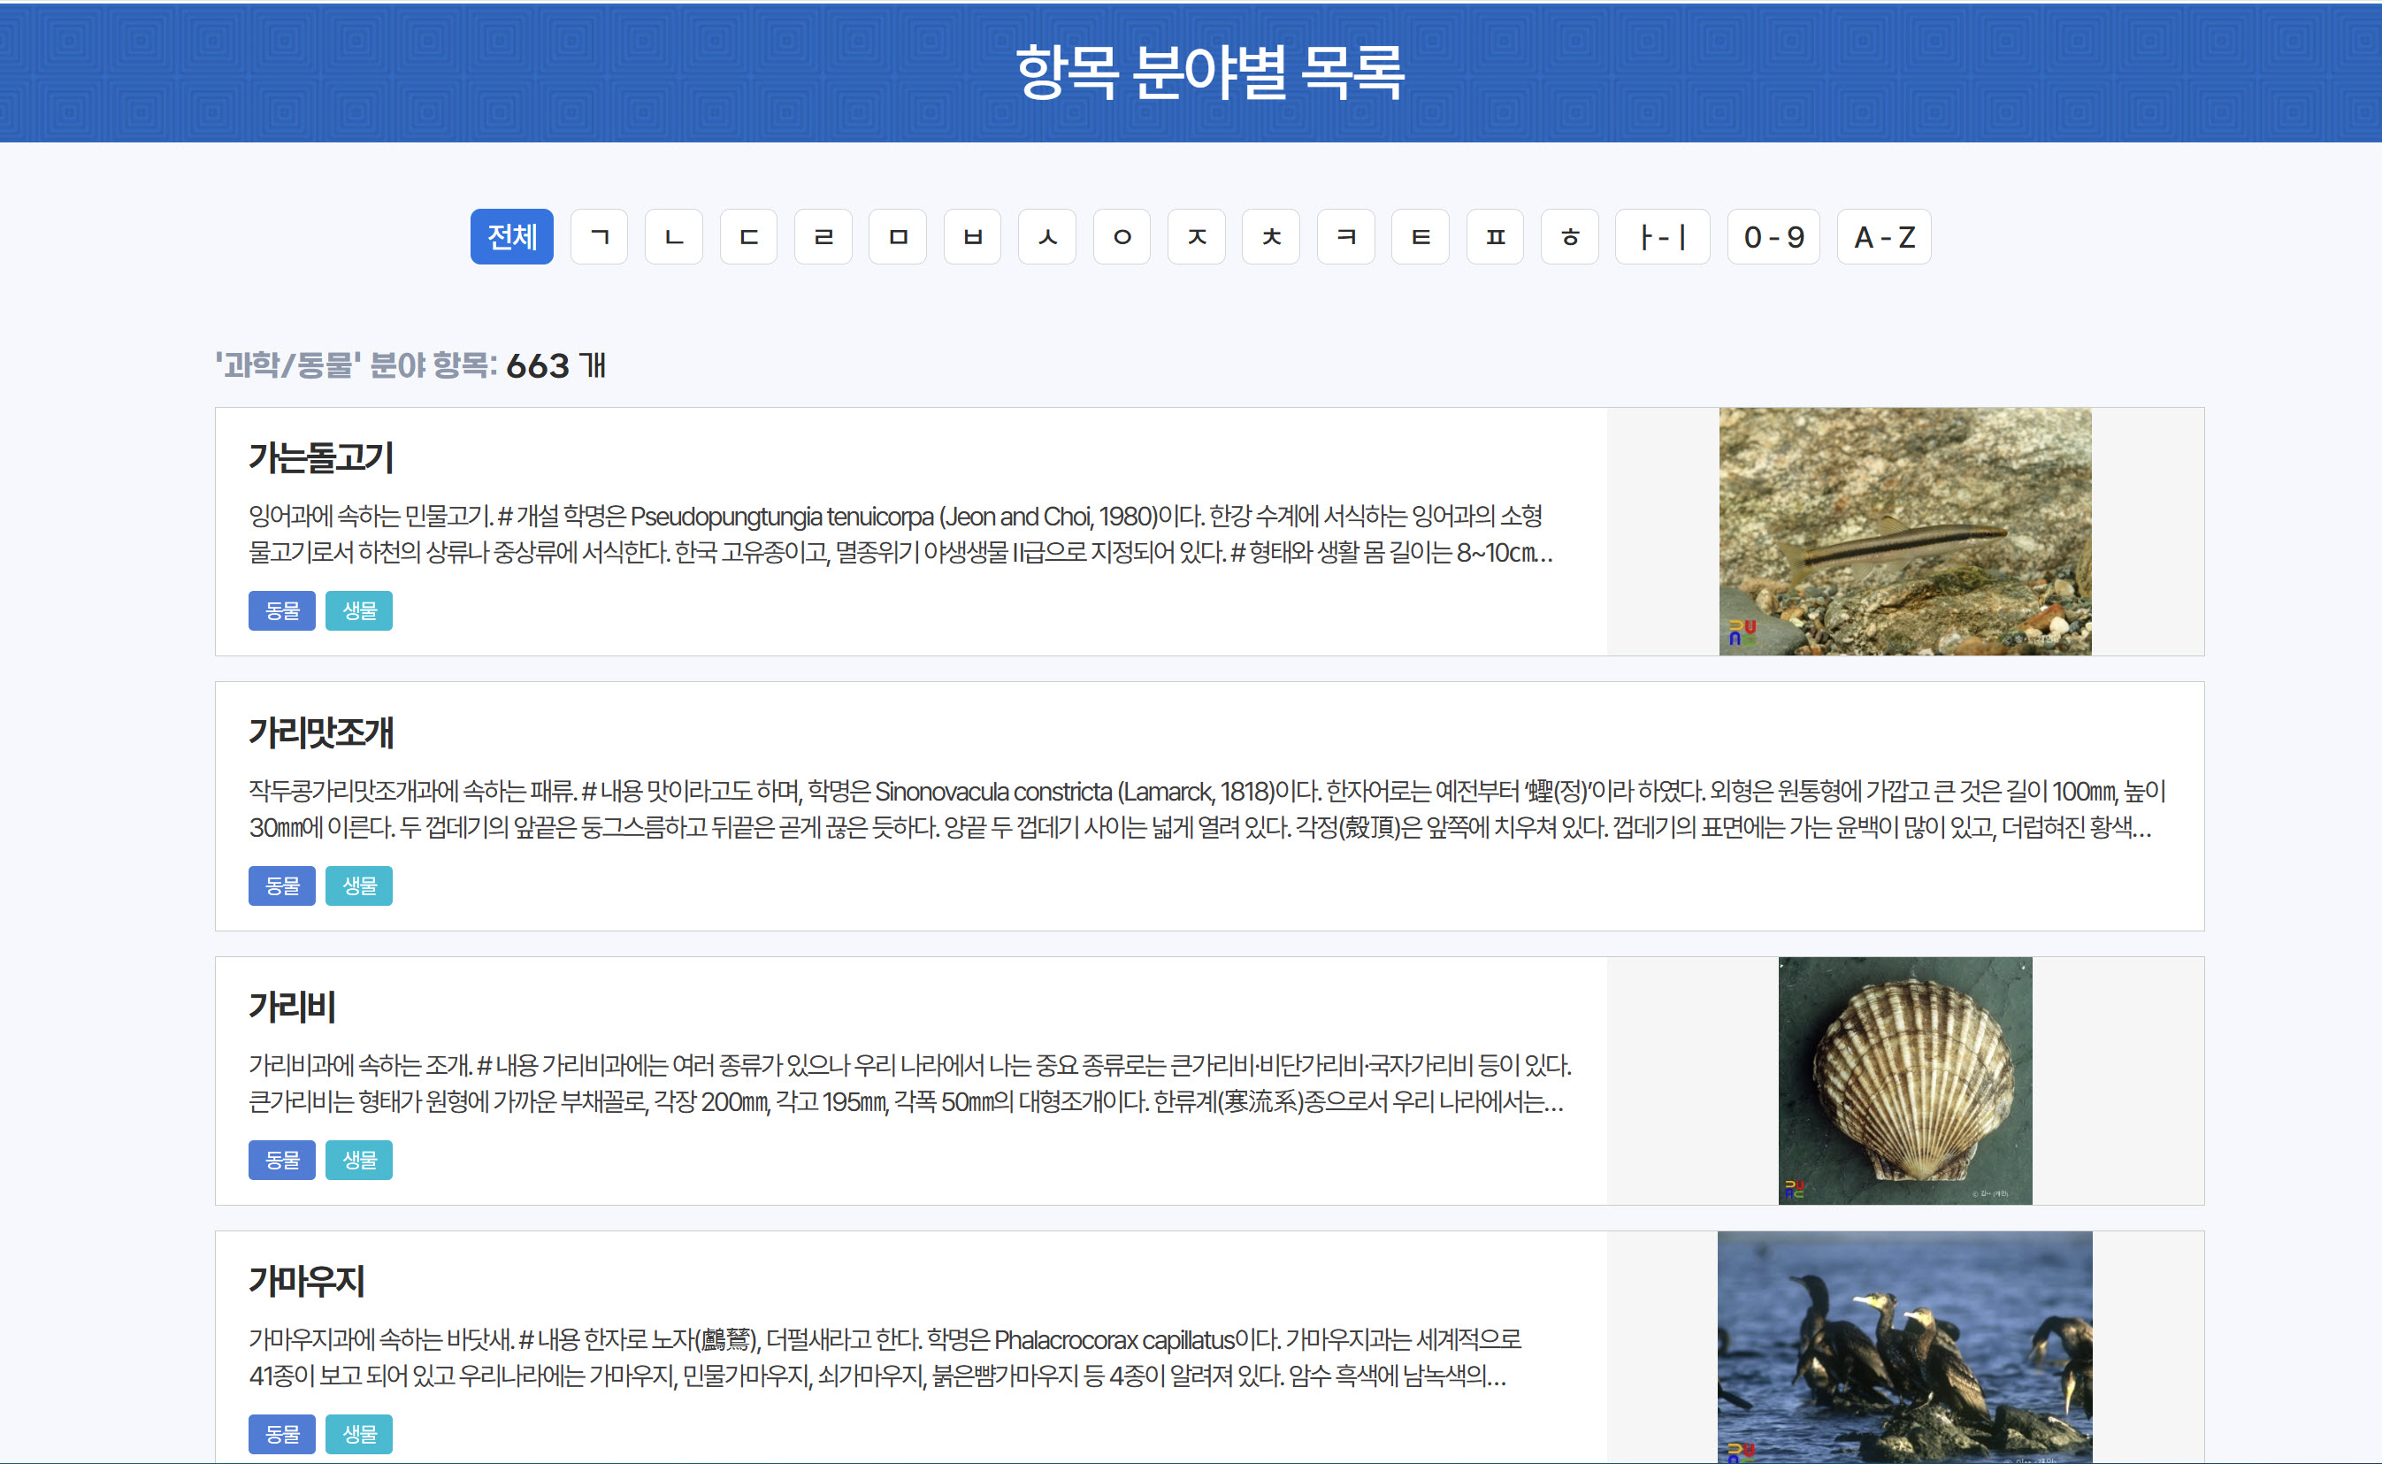2382x1464 pixels.
Task: Click 동물 tag under 가는돌고기
Action: click(x=281, y=610)
